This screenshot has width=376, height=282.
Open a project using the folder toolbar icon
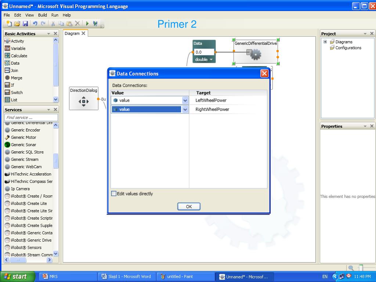coord(17,23)
